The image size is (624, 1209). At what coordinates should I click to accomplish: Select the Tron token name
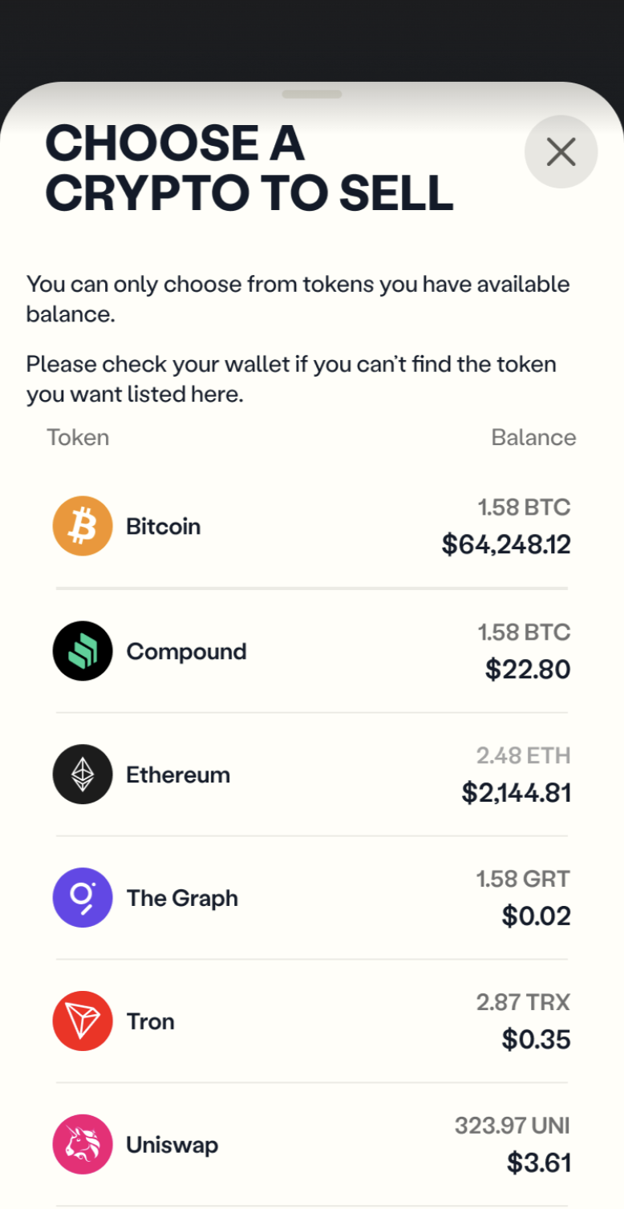pyautogui.click(x=150, y=1021)
